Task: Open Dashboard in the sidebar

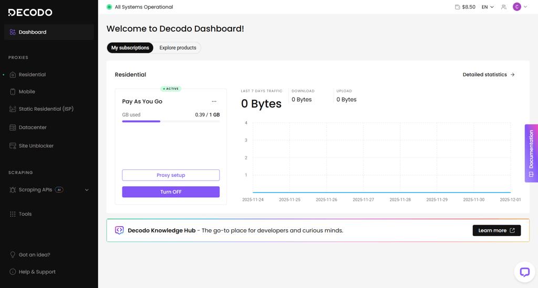Action: pyautogui.click(x=49, y=32)
